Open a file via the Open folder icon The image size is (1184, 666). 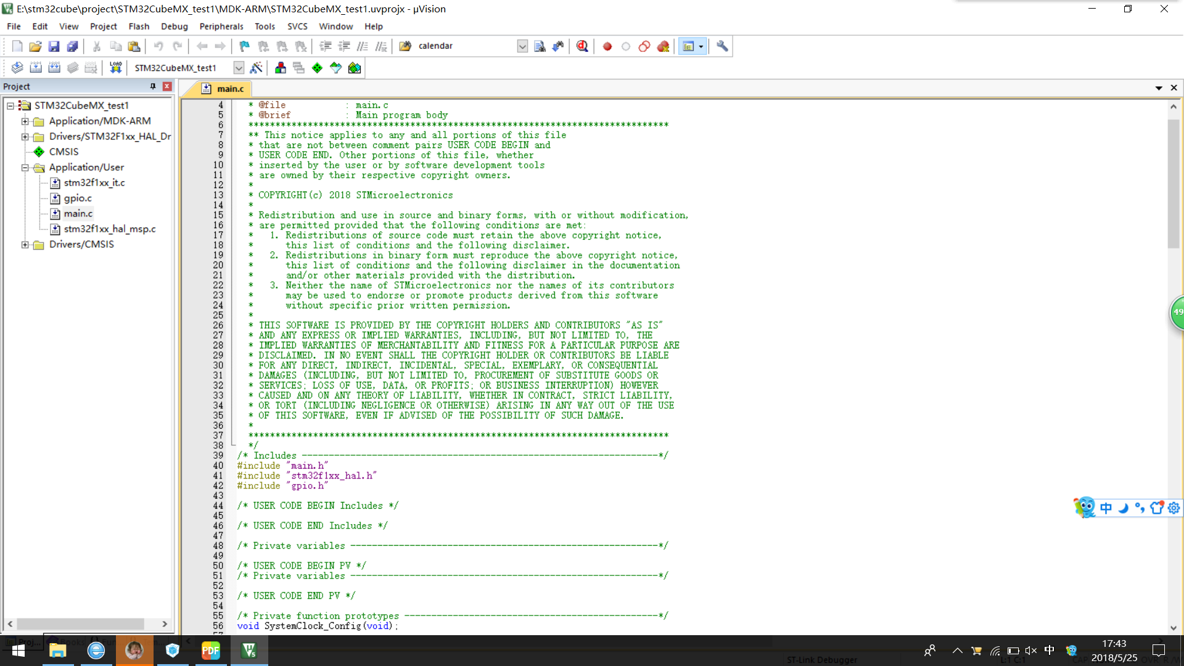35,46
